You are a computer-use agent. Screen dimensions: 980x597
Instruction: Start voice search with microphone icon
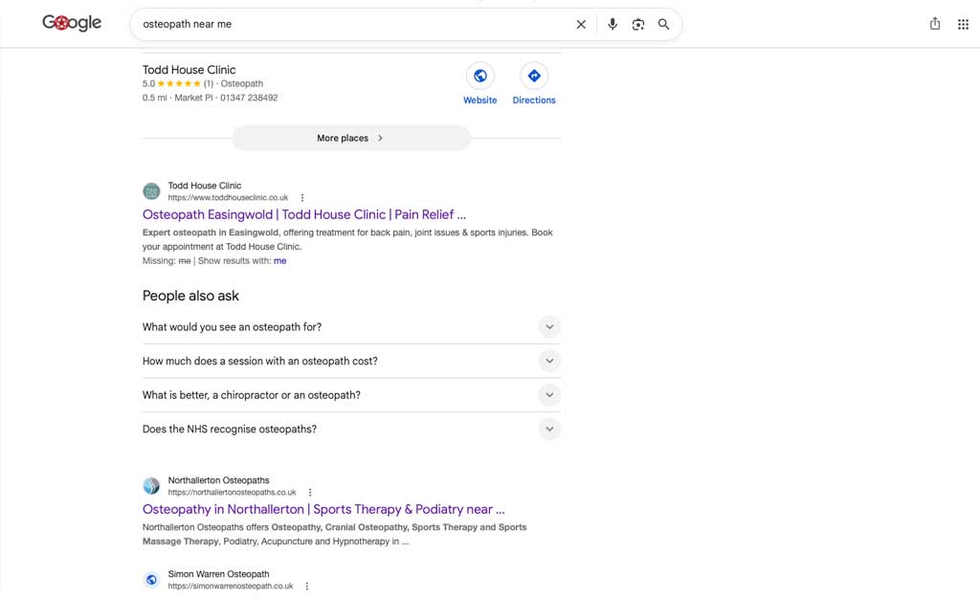pyautogui.click(x=612, y=24)
